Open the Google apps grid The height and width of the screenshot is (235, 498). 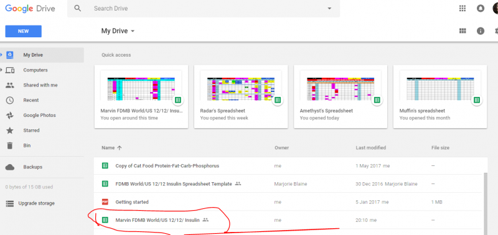463,9
